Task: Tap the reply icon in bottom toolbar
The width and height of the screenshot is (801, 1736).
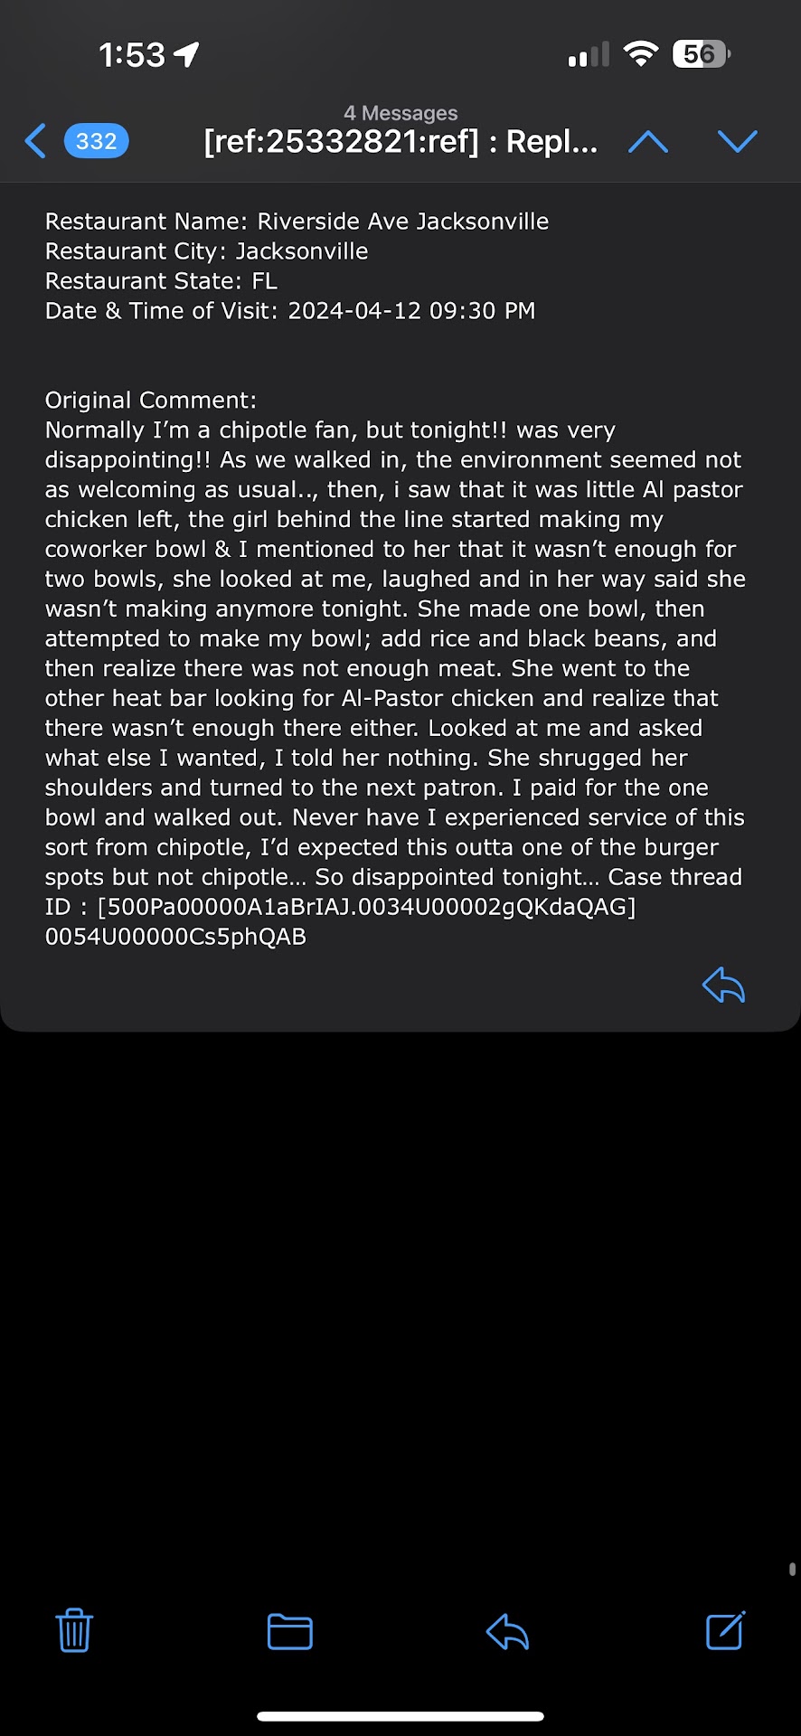Action: click(x=507, y=1631)
